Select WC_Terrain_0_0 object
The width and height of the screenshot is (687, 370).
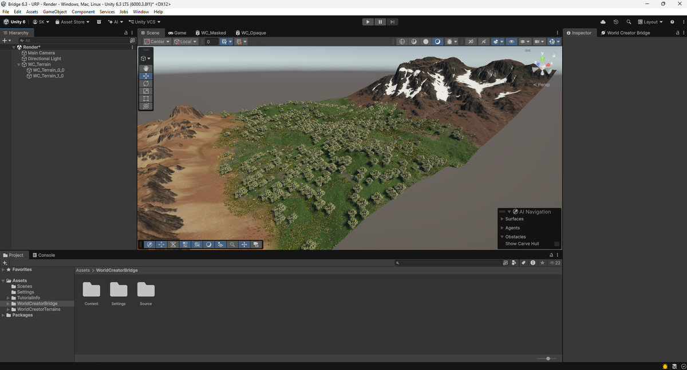(x=48, y=70)
